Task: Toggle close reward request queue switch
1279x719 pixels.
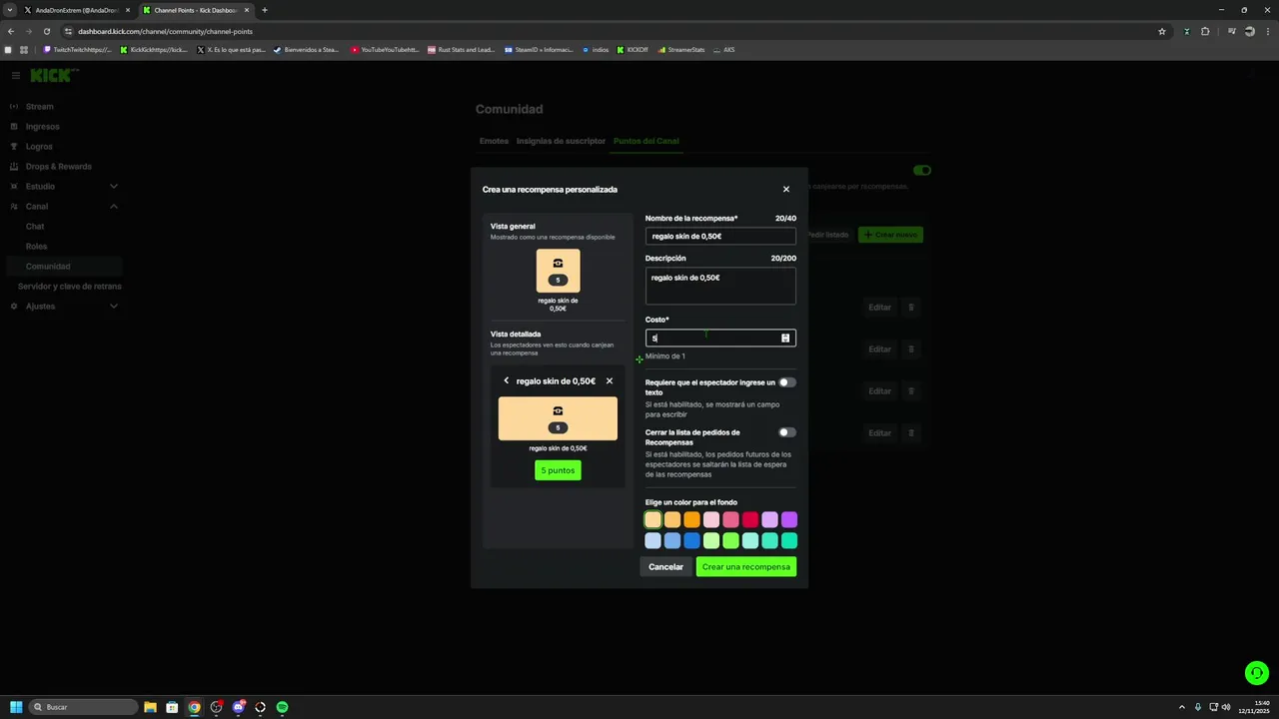Action: (x=787, y=432)
